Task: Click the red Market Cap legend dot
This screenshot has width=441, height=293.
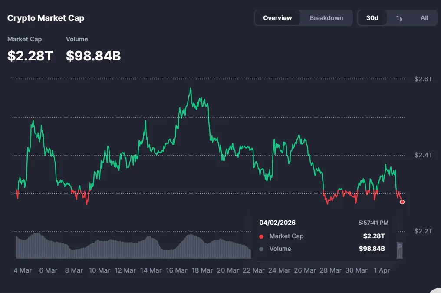Action: [x=261, y=236]
